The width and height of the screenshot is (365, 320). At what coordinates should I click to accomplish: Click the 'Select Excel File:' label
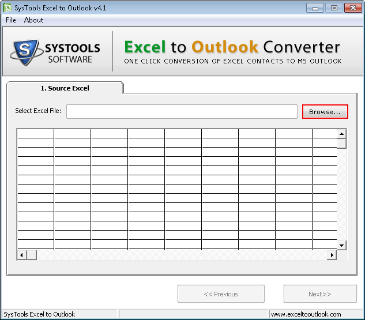[x=38, y=111]
